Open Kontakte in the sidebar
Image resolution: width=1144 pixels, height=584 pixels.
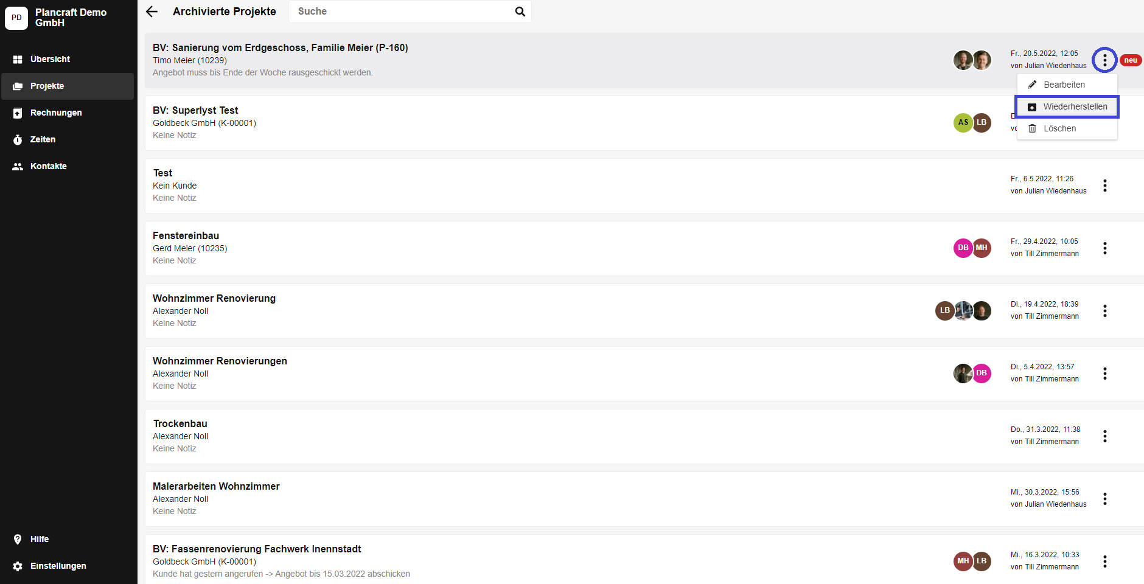pyautogui.click(x=68, y=167)
